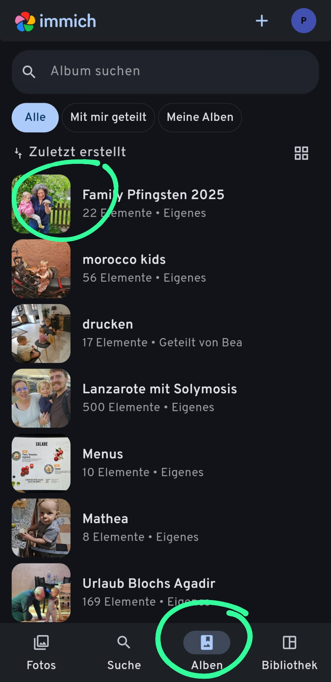The height and width of the screenshot is (682, 331).
Task: Tap the Menus album thumbnail
Action: click(x=41, y=463)
